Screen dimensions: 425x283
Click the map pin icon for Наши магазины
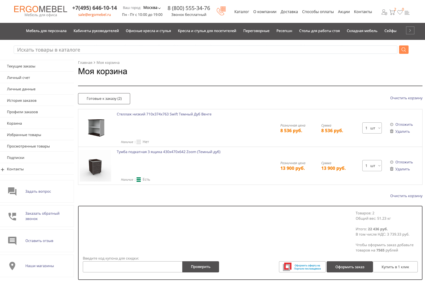(12, 266)
